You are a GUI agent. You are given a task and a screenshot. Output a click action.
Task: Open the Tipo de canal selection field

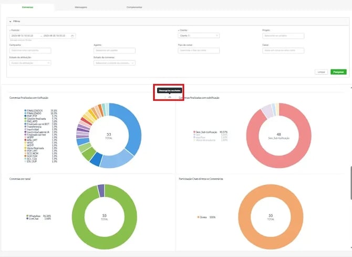click(x=199, y=50)
